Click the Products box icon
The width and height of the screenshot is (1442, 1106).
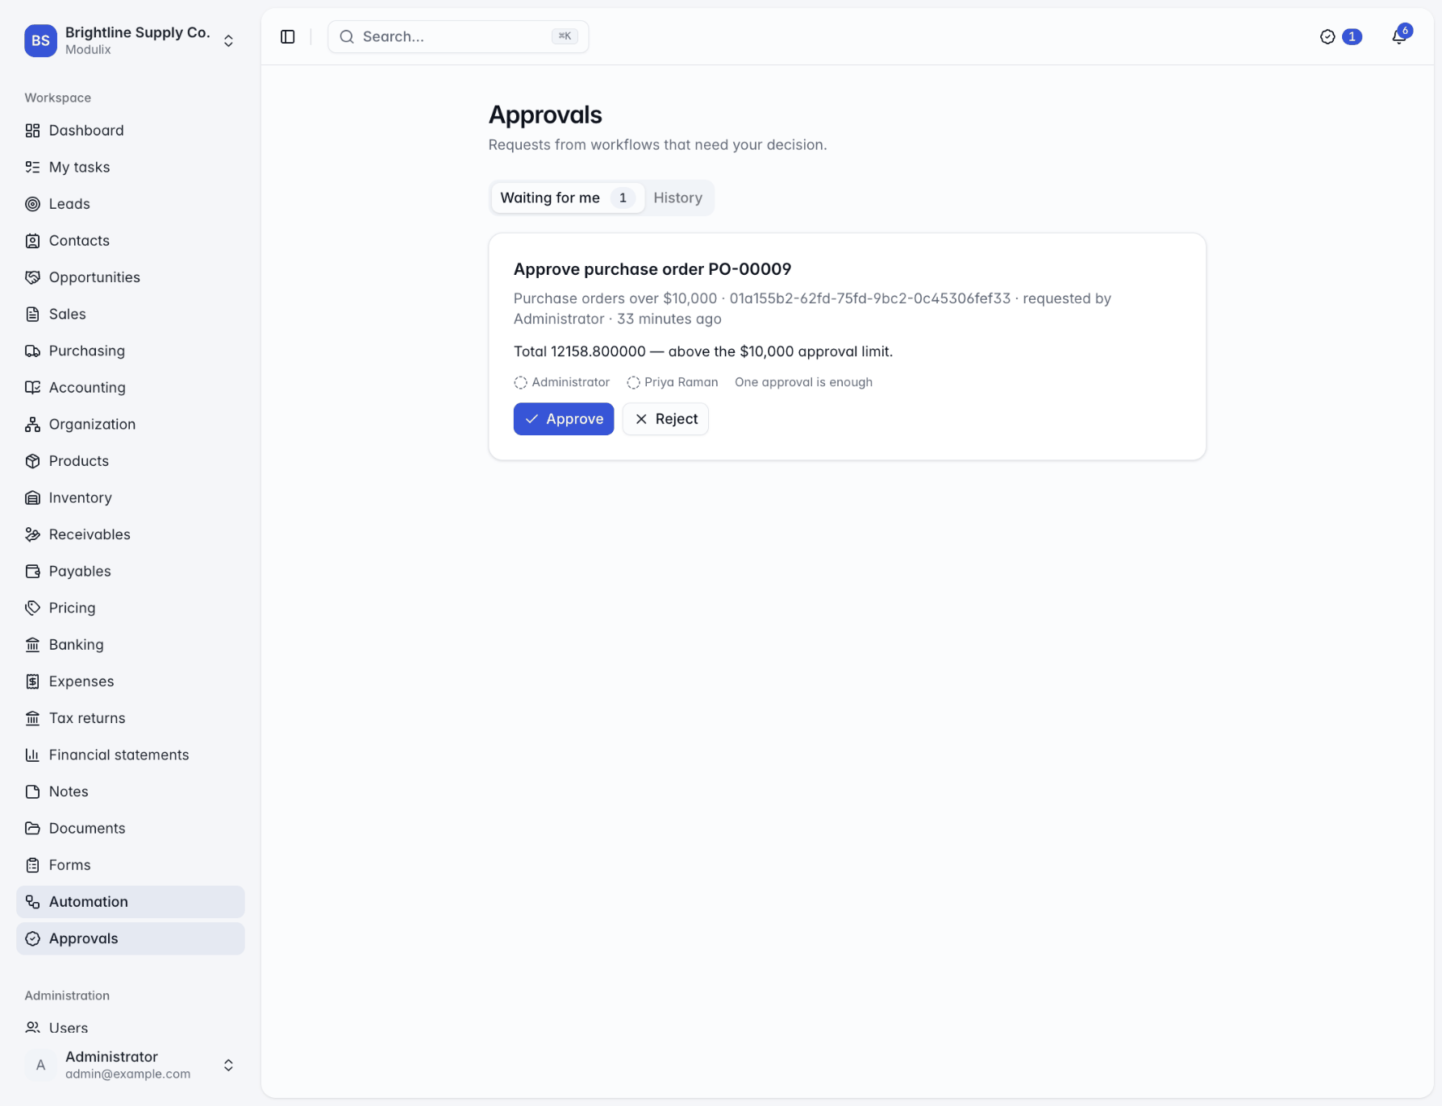pos(32,461)
